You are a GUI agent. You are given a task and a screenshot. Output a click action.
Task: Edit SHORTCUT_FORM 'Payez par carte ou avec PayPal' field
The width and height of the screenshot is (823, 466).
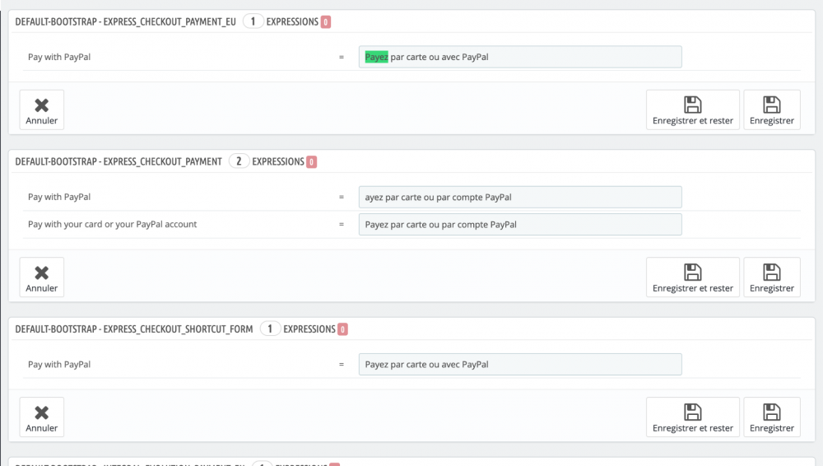(x=520, y=364)
